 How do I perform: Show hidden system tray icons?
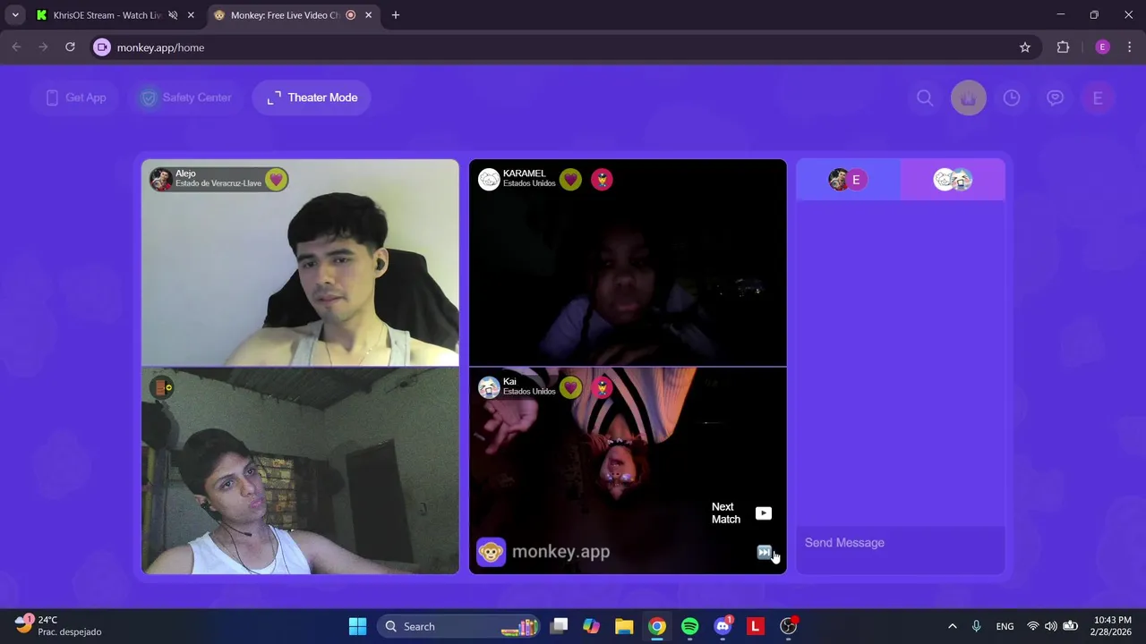(952, 626)
